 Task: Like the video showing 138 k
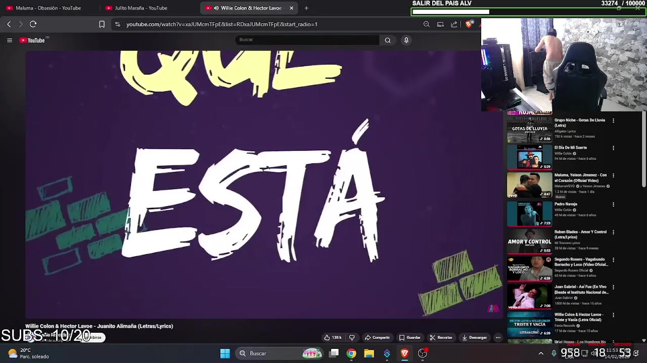pos(333,337)
